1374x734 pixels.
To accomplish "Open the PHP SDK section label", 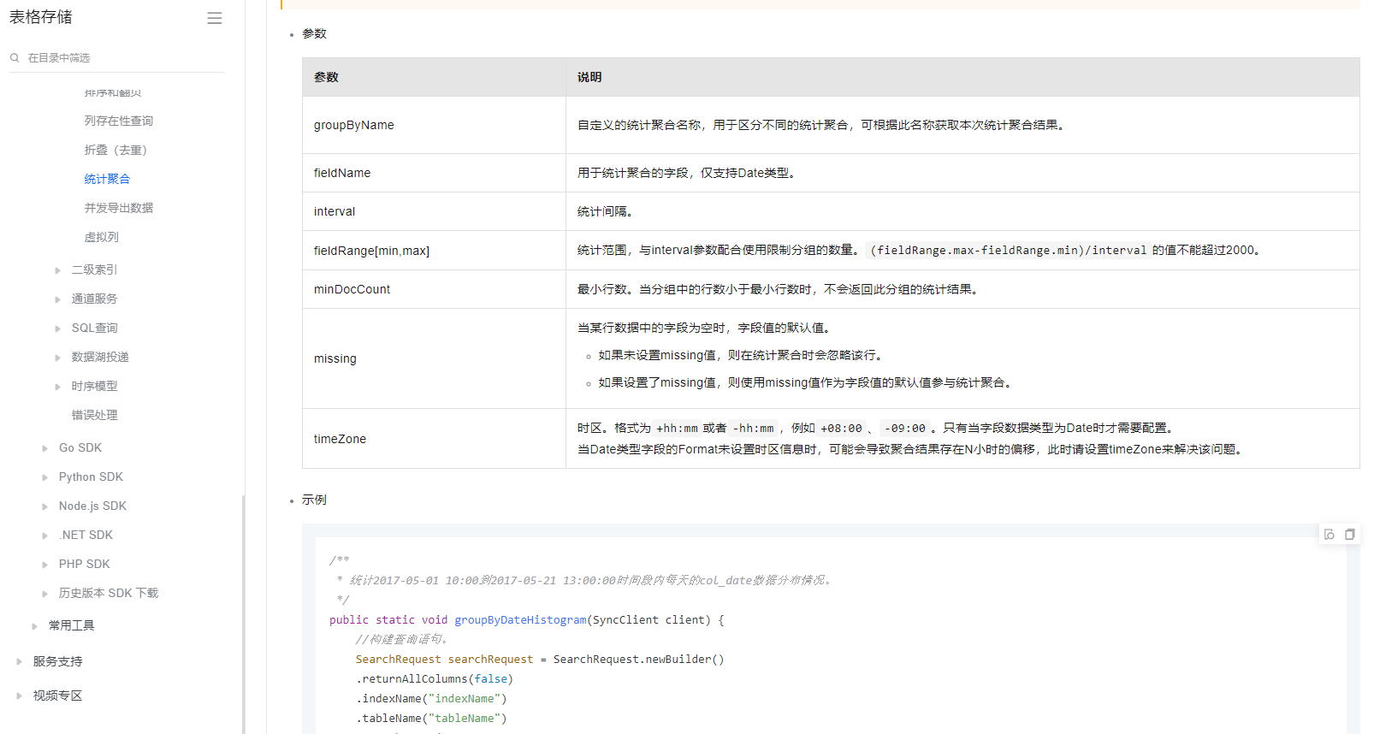I will (85, 564).
